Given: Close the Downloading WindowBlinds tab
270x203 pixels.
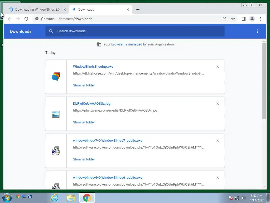Looking at the screenshot, I should [65, 10].
